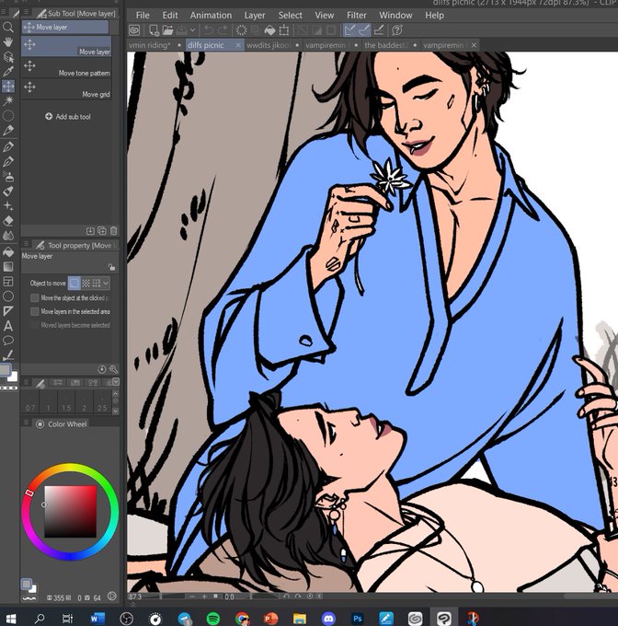Close the 'dilfs picnic' canvas tab

click(238, 45)
